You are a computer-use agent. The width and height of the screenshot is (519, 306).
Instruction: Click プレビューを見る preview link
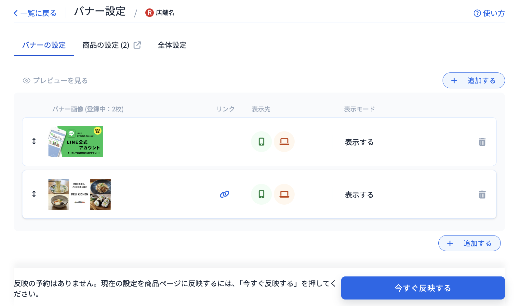(55, 81)
